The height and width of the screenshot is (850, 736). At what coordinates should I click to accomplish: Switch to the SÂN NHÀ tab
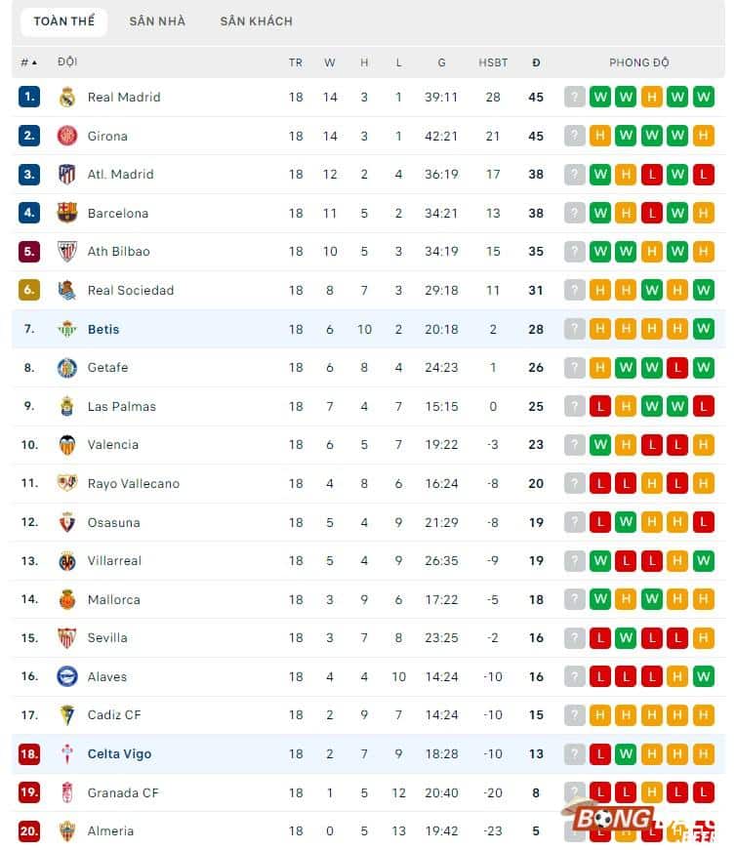tap(157, 20)
